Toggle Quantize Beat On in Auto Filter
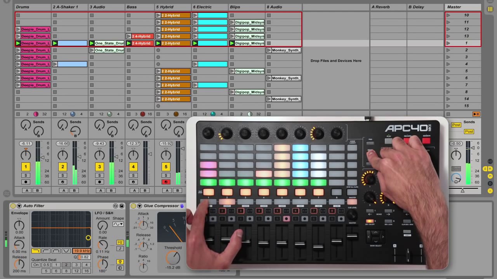 (x=36, y=265)
